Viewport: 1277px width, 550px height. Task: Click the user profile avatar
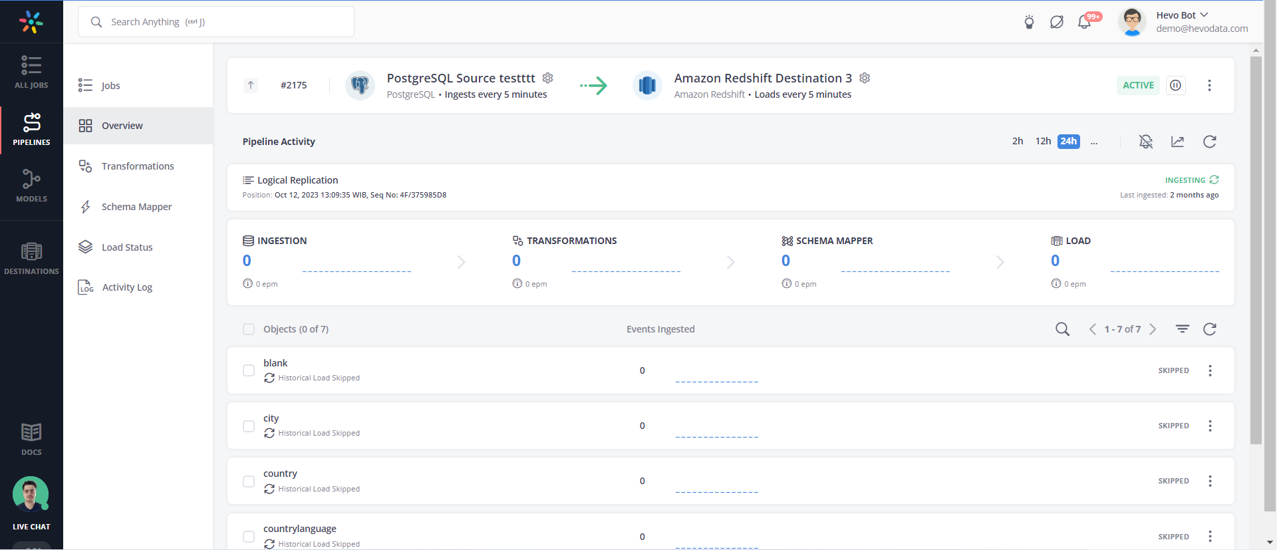1132,22
